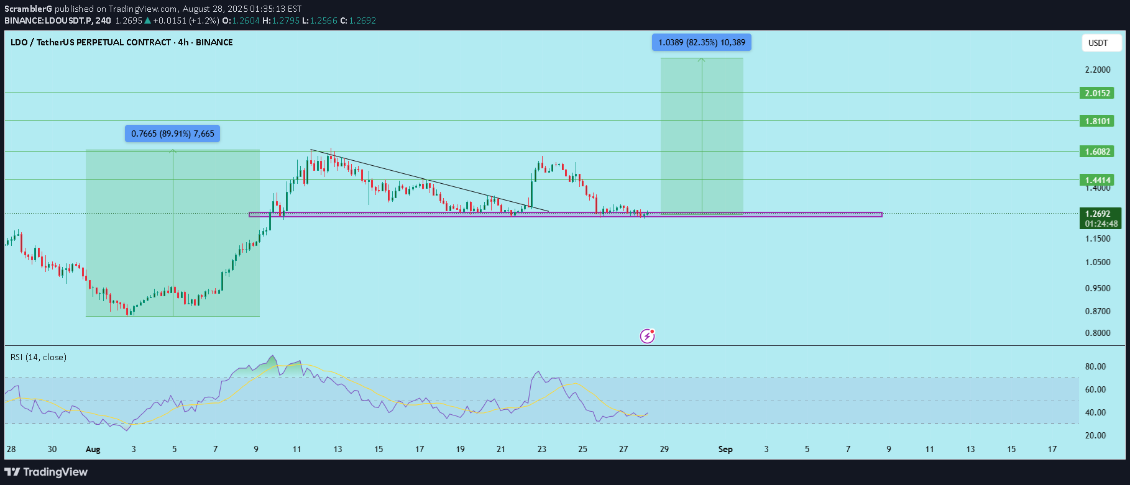Click the Aug label on time axis
The image size is (1130, 485).
tap(93, 449)
